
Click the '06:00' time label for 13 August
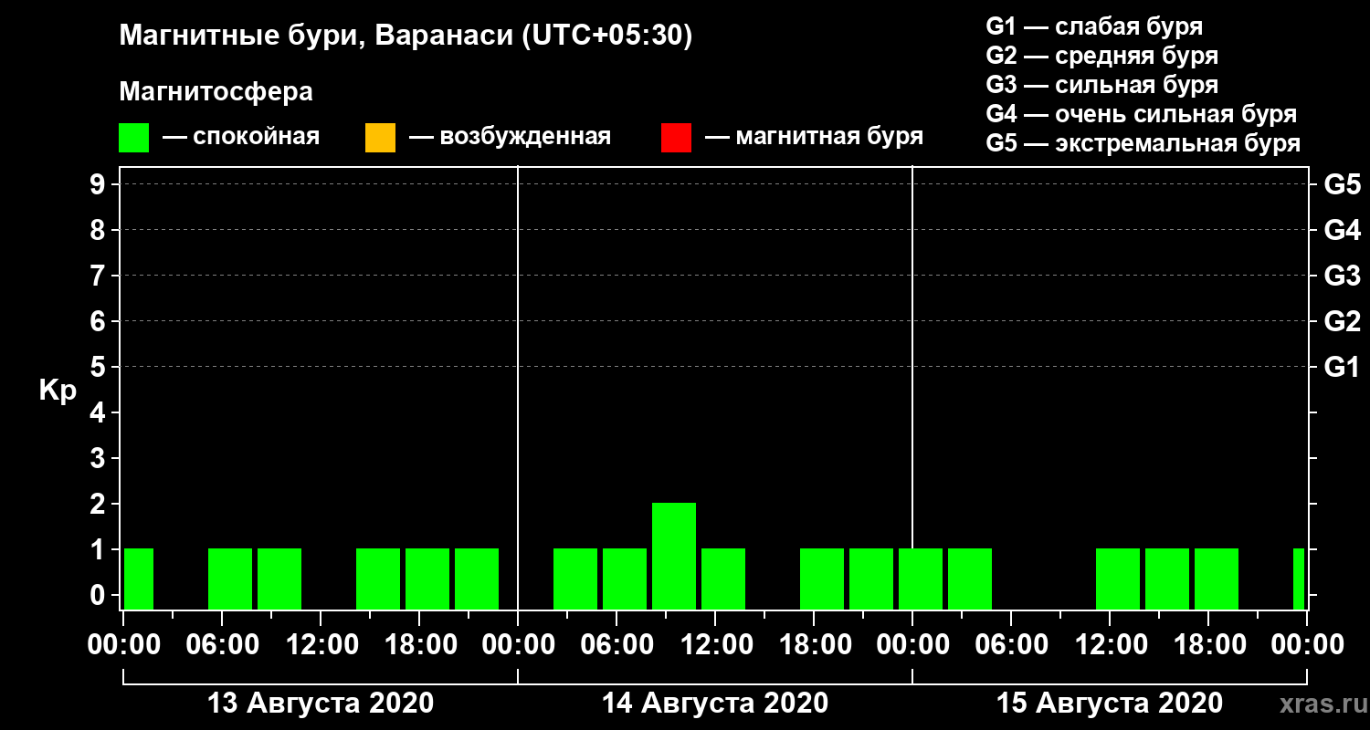(223, 645)
